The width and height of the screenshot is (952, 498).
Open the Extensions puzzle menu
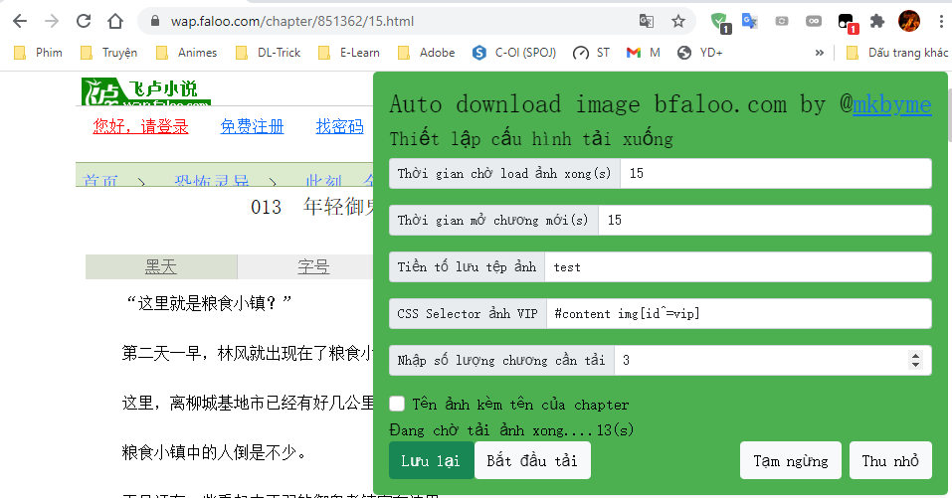[x=876, y=21]
